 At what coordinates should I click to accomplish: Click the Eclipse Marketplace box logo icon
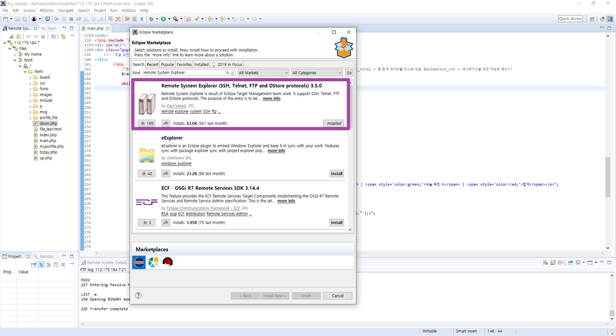click(344, 48)
